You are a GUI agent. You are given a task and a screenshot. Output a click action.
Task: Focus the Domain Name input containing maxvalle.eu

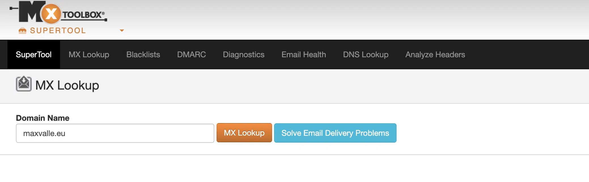(x=115, y=133)
